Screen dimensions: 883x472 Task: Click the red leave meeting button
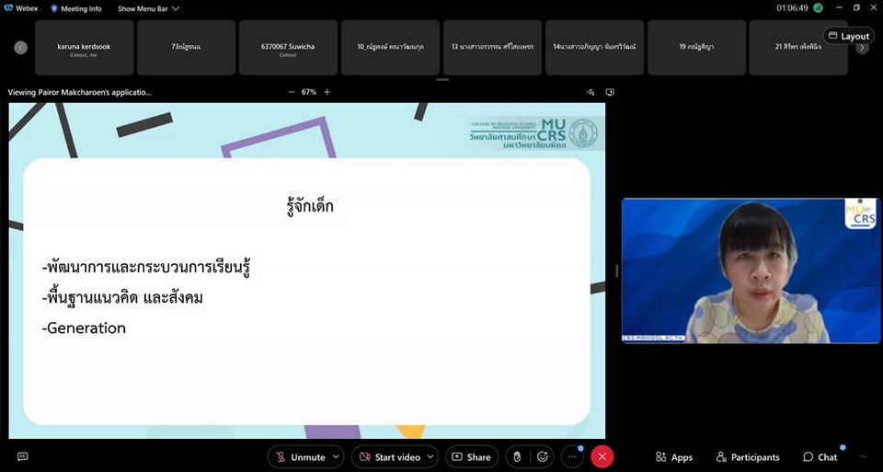click(602, 456)
